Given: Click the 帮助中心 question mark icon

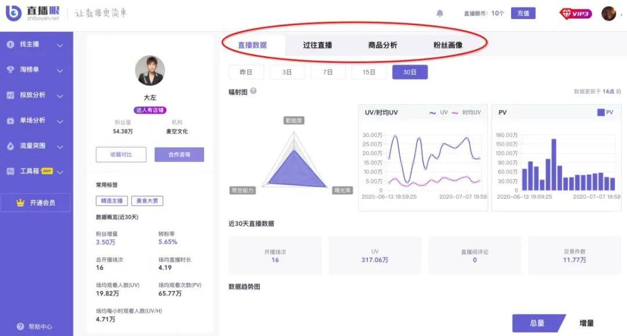Looking at the screenshot, I should click(x=21, y=327).
